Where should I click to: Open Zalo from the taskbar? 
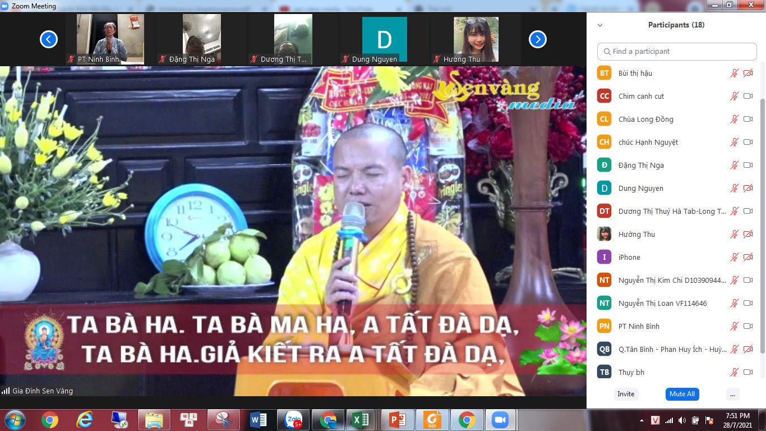pyautogui.click(x=294, y=419)
